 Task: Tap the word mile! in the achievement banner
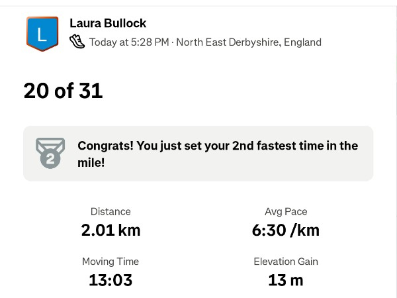click(91, 162)
